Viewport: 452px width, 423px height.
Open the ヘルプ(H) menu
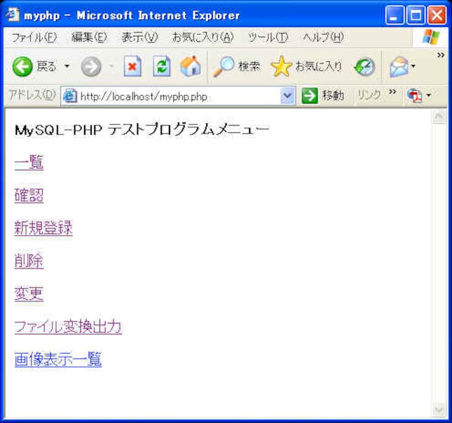point(323,37)
